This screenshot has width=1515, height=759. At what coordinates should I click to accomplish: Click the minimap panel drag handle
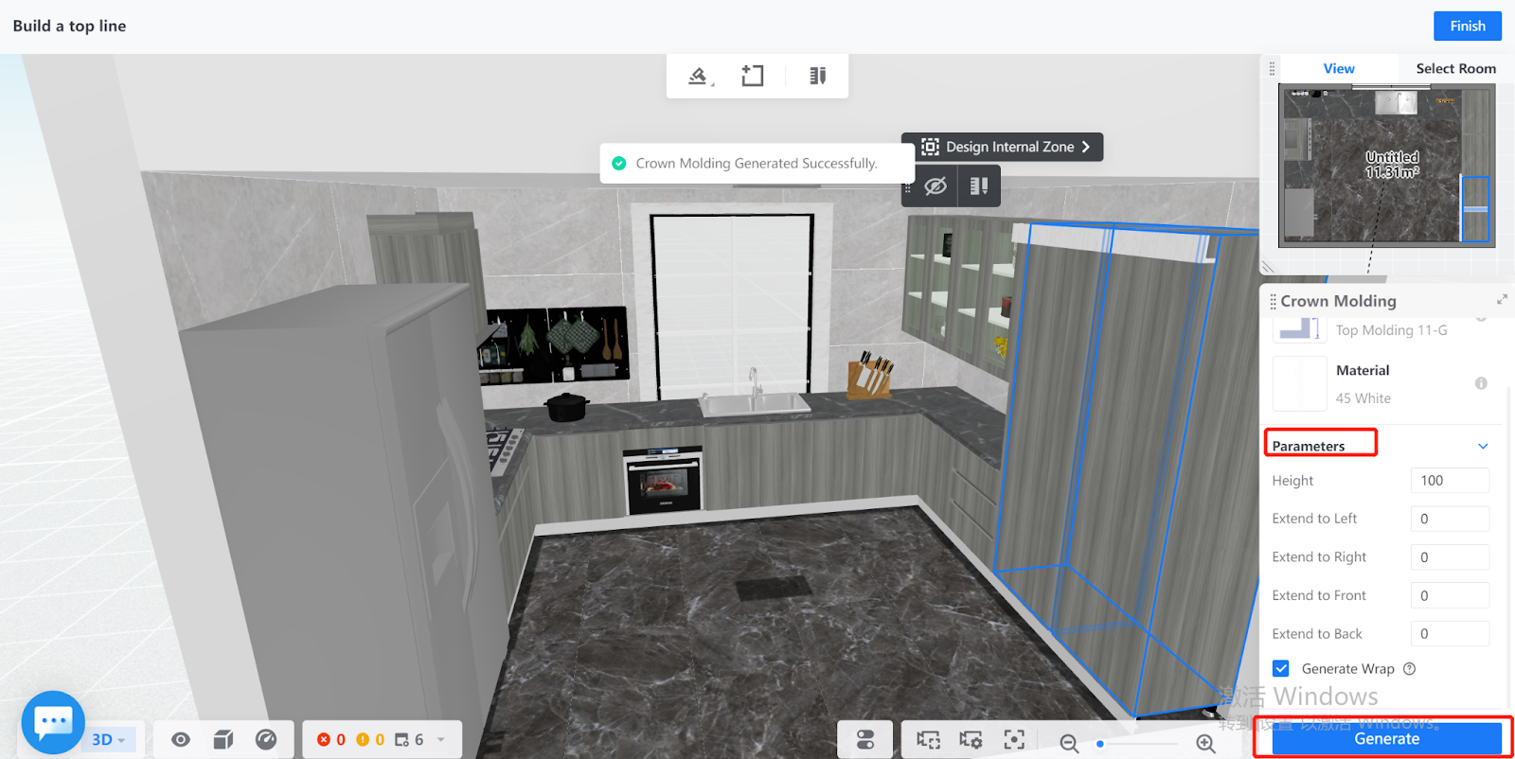(1272, 68)
